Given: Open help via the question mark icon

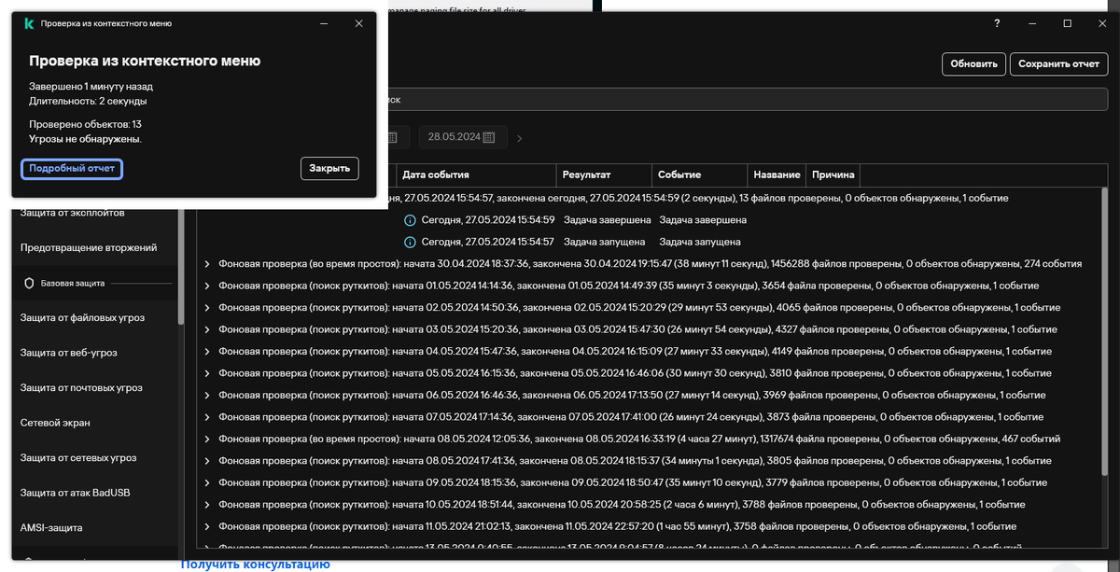Looking at the screenshot, I should (998, 23).
